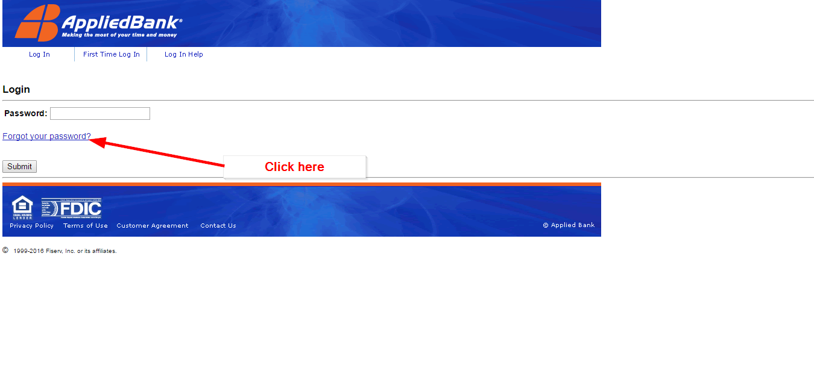The image size is (814, 377).
Task: Click the FDIC logo in the footer
Action: [72, 208]
